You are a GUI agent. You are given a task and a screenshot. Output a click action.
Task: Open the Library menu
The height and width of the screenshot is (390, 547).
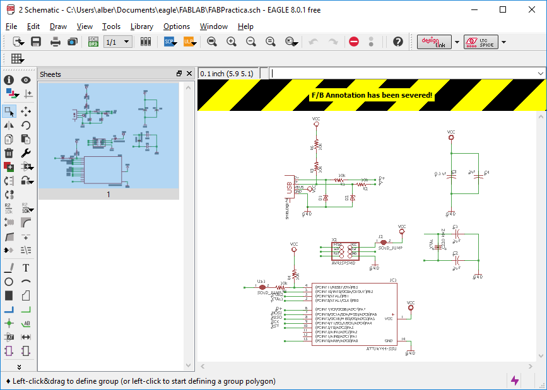141,26
